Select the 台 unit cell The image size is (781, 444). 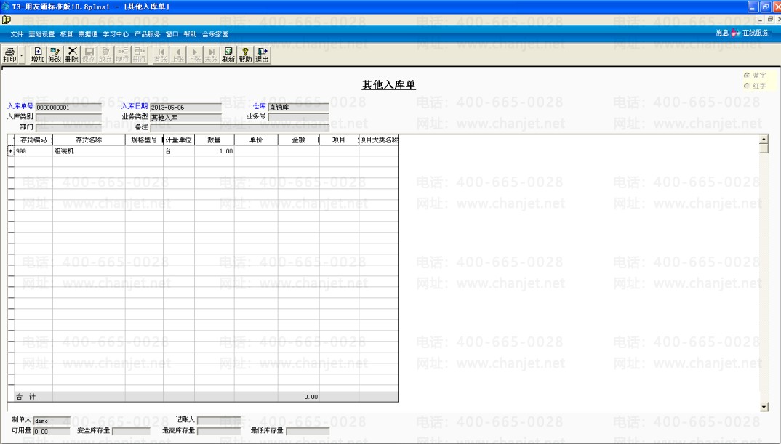(178, 151)
